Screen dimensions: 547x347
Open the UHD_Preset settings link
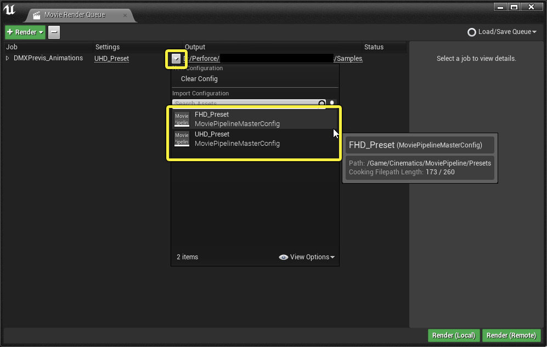(x=111, y=58)
